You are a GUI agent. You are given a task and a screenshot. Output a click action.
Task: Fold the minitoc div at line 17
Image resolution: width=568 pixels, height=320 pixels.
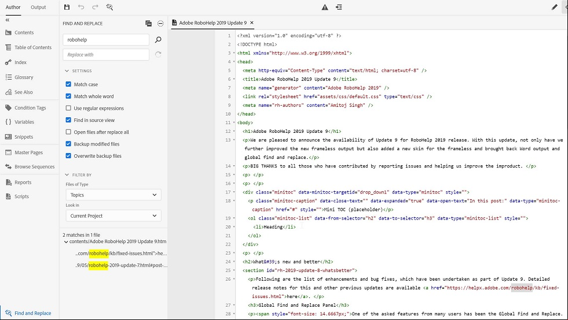234,192
